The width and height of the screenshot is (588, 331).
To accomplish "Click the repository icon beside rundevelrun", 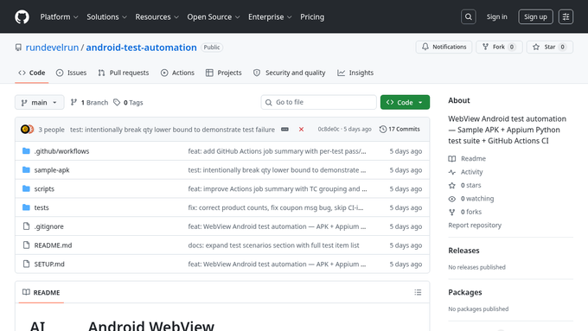I will click(18, 48).
